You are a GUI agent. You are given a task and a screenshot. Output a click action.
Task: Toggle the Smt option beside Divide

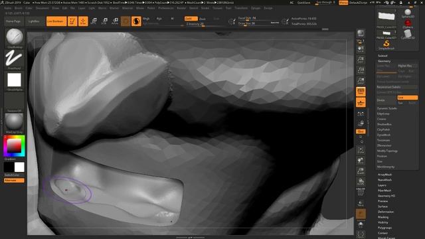pos(407,98)
